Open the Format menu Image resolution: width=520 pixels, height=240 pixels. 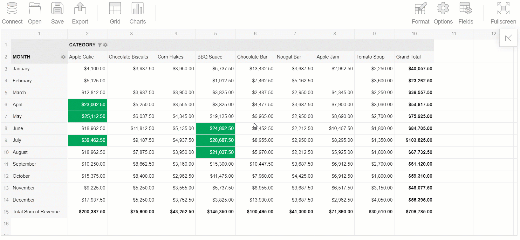(421, 13)
